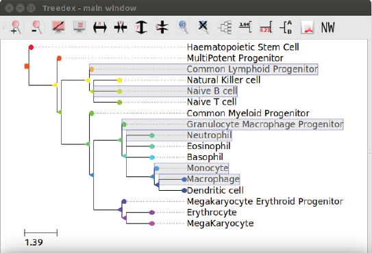Click the red Haematopoietic Stem Cell node dot
372x253 pixels.
(x=31, y=47)
